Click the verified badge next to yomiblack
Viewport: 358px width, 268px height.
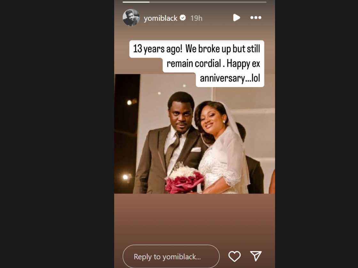[183, 18]
